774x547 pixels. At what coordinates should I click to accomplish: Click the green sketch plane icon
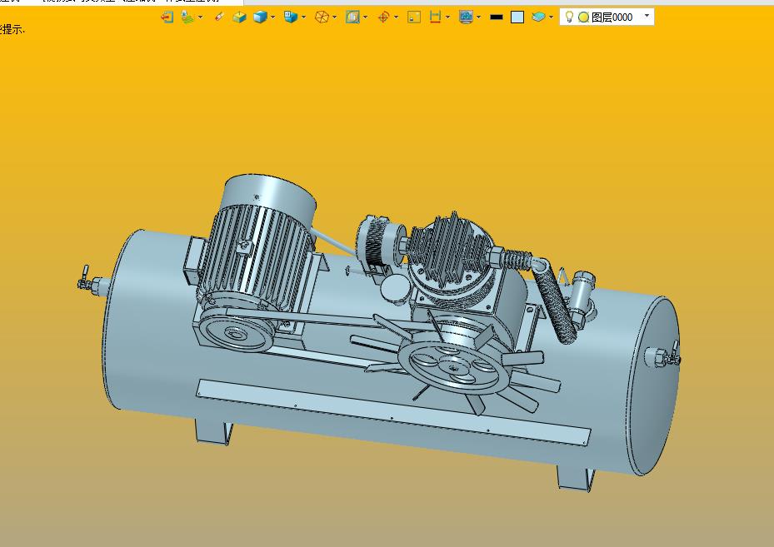click(187, 17)
